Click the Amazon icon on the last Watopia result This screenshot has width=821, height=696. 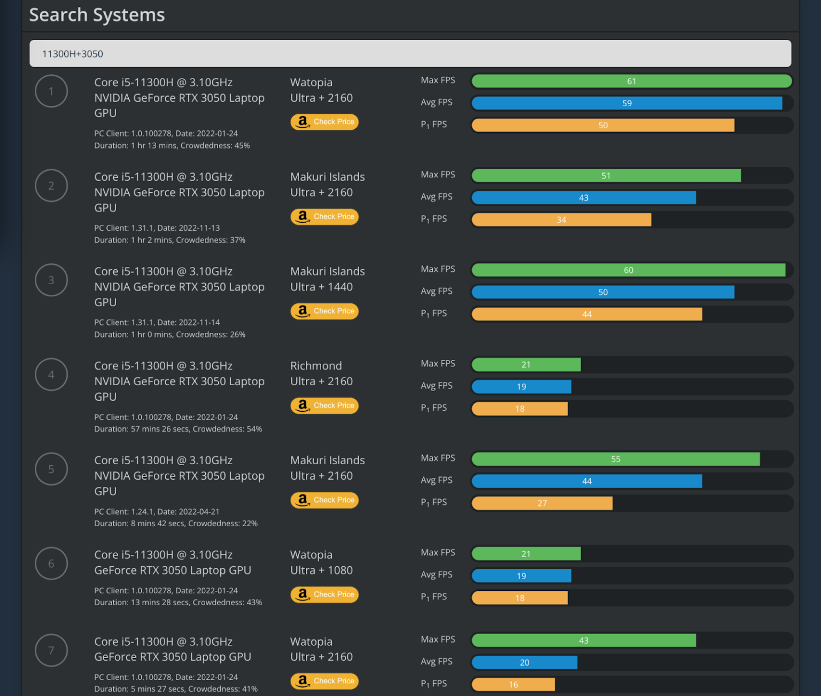pyautogui.click(x=303, y=681)
